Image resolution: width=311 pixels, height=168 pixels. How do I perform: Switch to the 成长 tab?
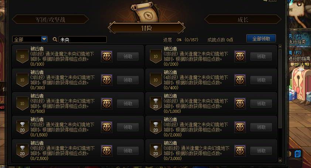click(243, 20)
